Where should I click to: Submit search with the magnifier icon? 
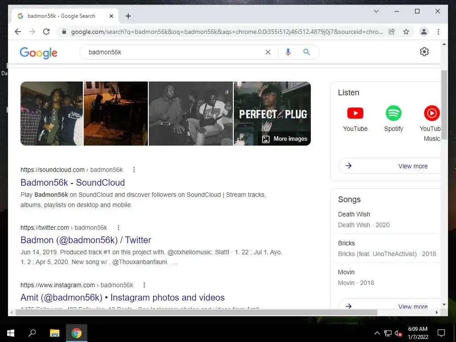point(306,52)
